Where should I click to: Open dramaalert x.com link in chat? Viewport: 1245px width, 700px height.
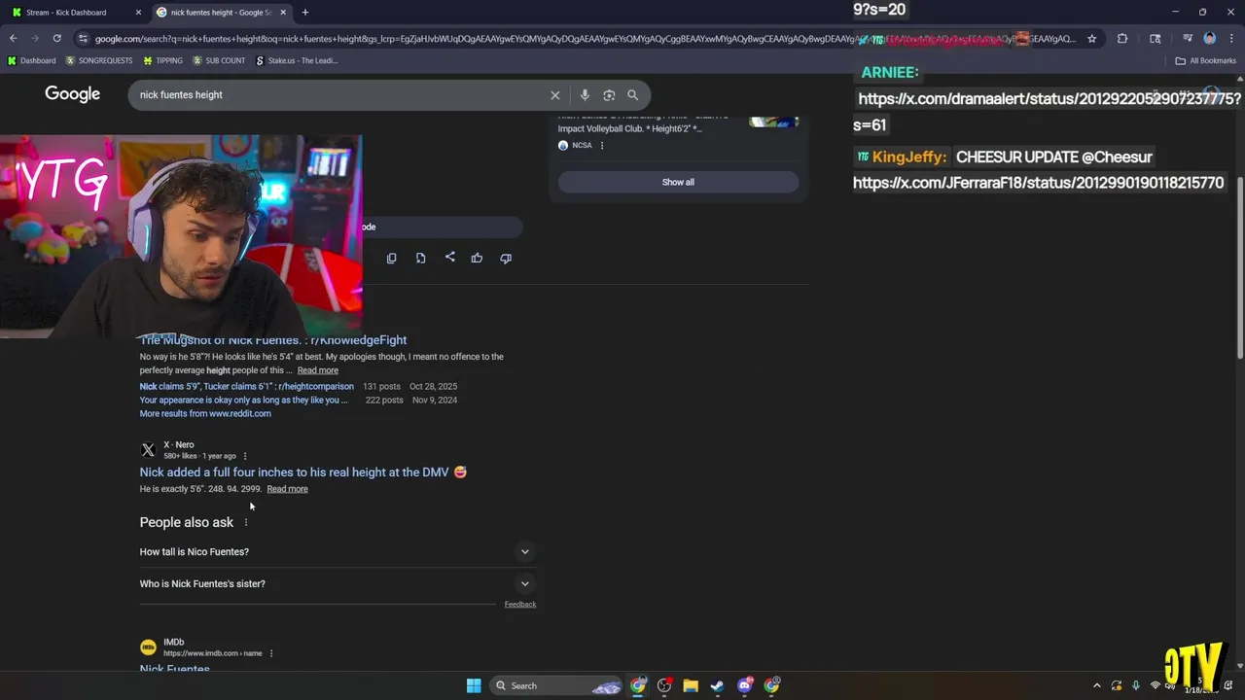click(1049, 111)
